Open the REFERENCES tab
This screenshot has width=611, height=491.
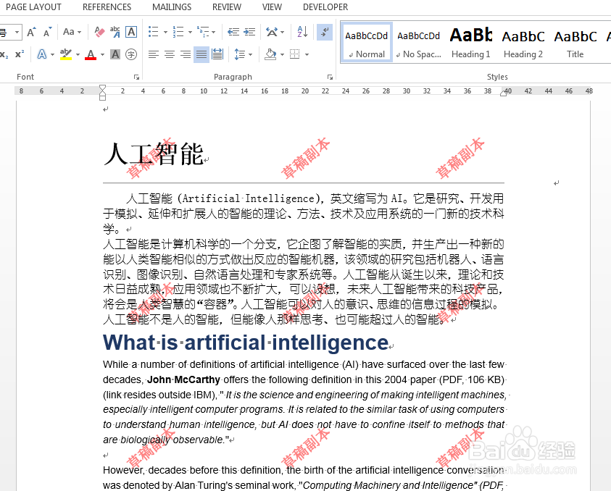(107, 7)
